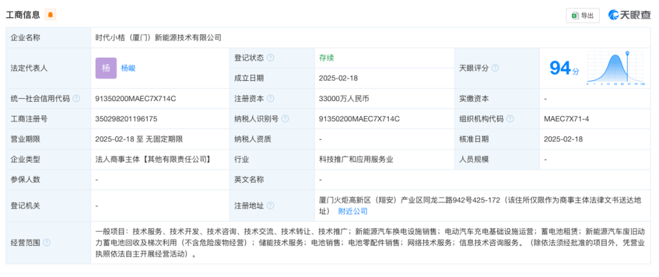Click organization code MAEC7X71-4
Image resolution: width=659 pixels, height=277 pixels.
tap(566, 119)
